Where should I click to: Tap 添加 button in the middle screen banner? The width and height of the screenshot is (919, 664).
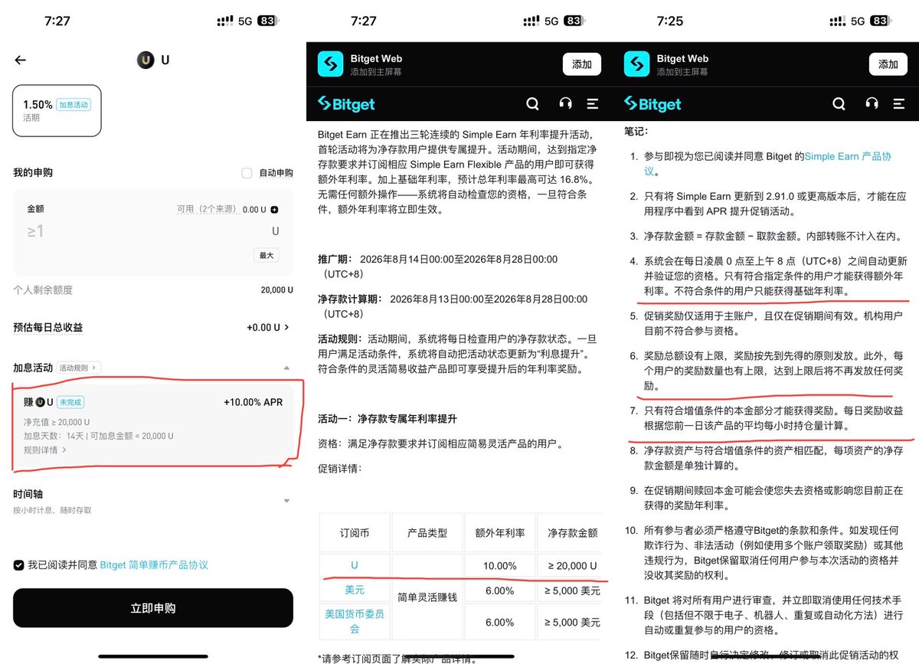click(582, 64)
